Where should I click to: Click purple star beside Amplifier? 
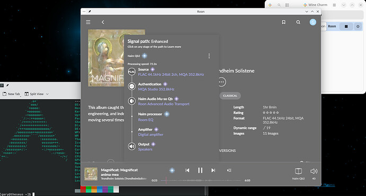[156, 130]
